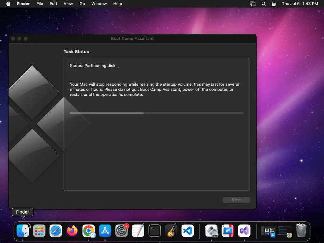Viewport: 324px width, 243px height.
Task: Open the Help menu
Action: click(x=118, y=4)
